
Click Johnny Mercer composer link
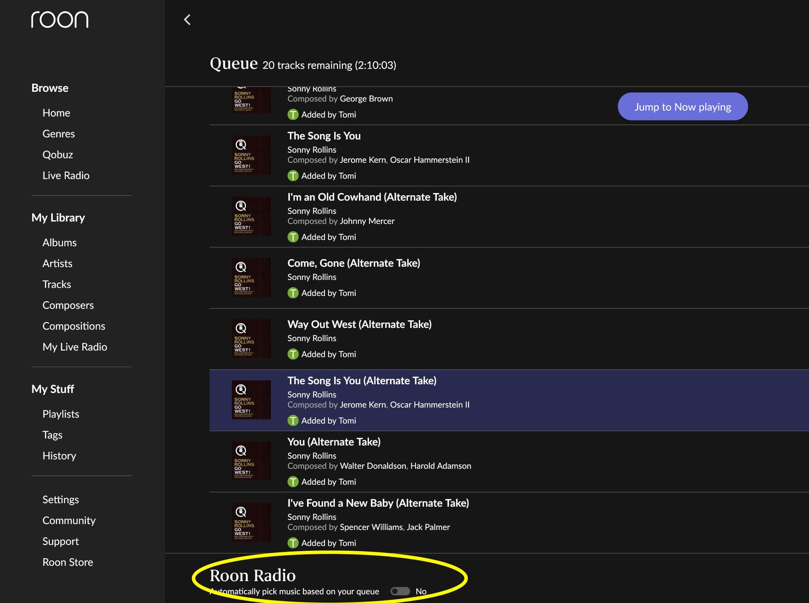tap(367, 221)
